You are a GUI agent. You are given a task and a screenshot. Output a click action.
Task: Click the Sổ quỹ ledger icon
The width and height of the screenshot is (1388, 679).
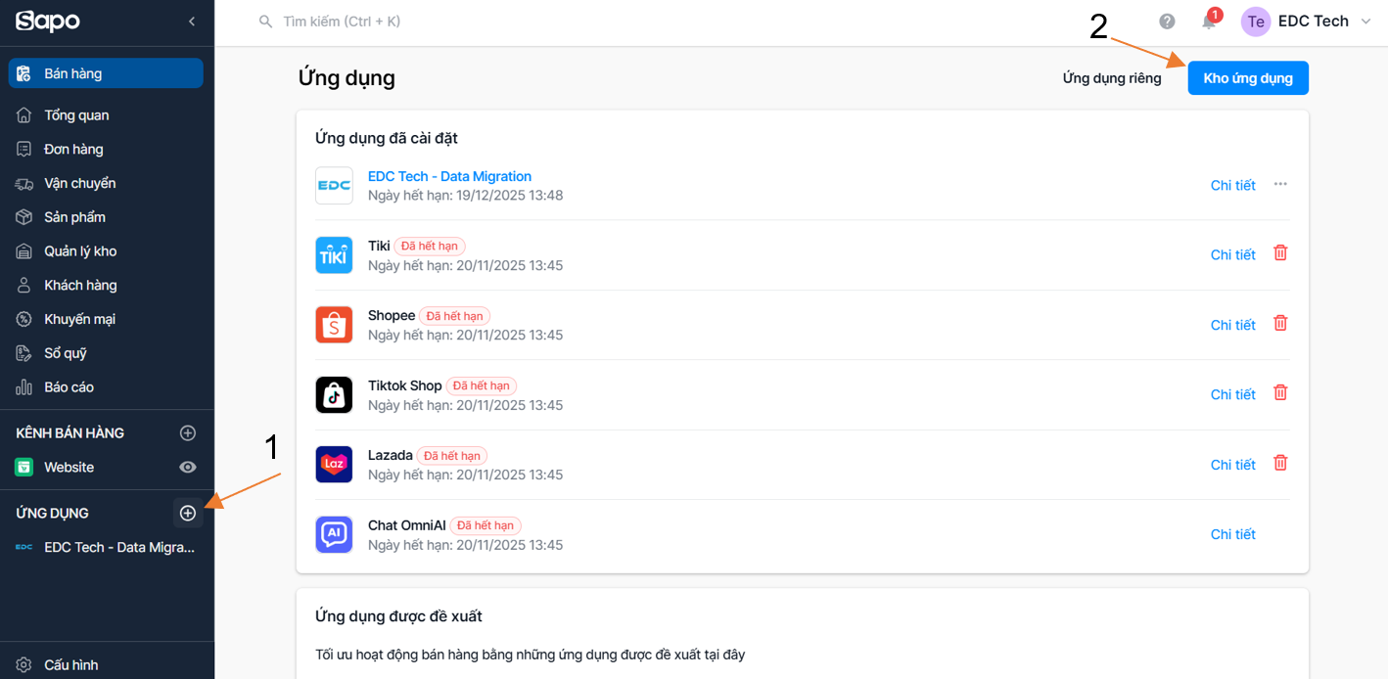(24, 353)
